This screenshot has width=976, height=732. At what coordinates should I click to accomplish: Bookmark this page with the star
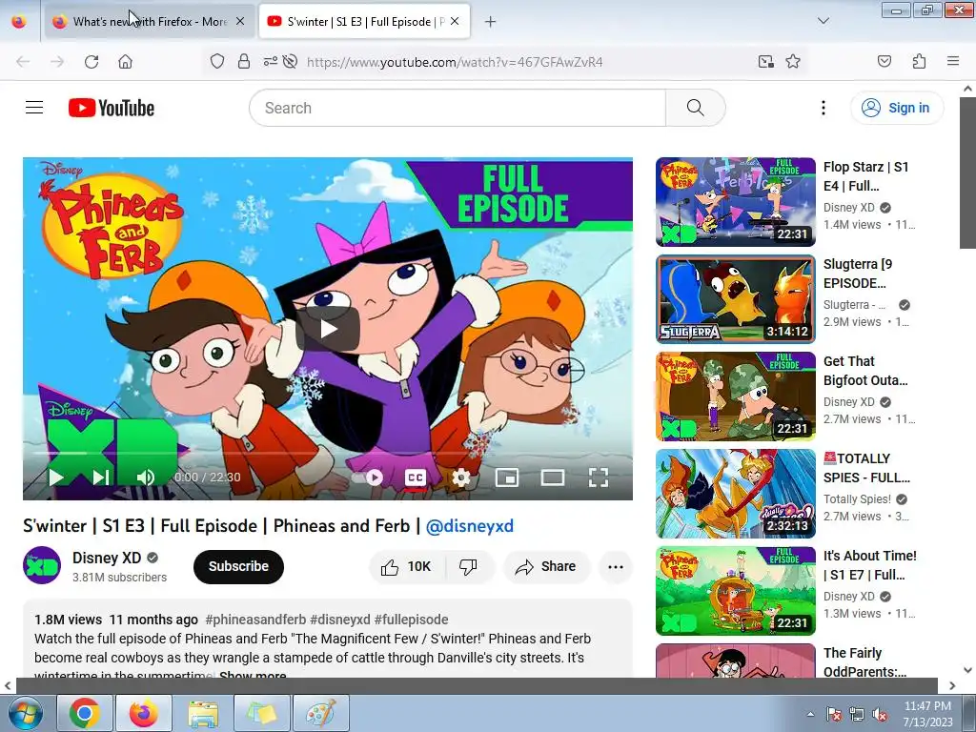792,62
